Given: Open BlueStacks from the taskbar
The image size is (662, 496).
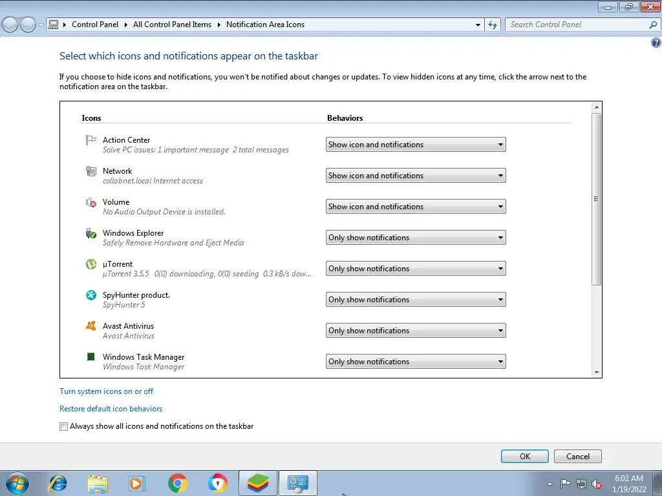Looking at the screenshot, I should pyautogui.click(x=257, y=483).
